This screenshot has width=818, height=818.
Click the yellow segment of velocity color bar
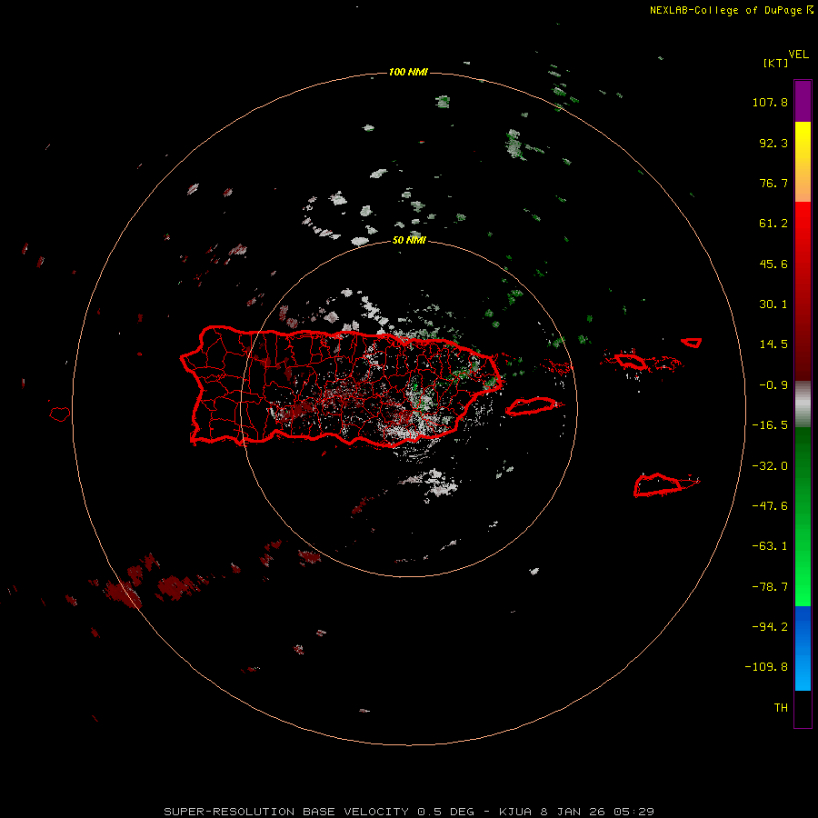click(803, 162)
